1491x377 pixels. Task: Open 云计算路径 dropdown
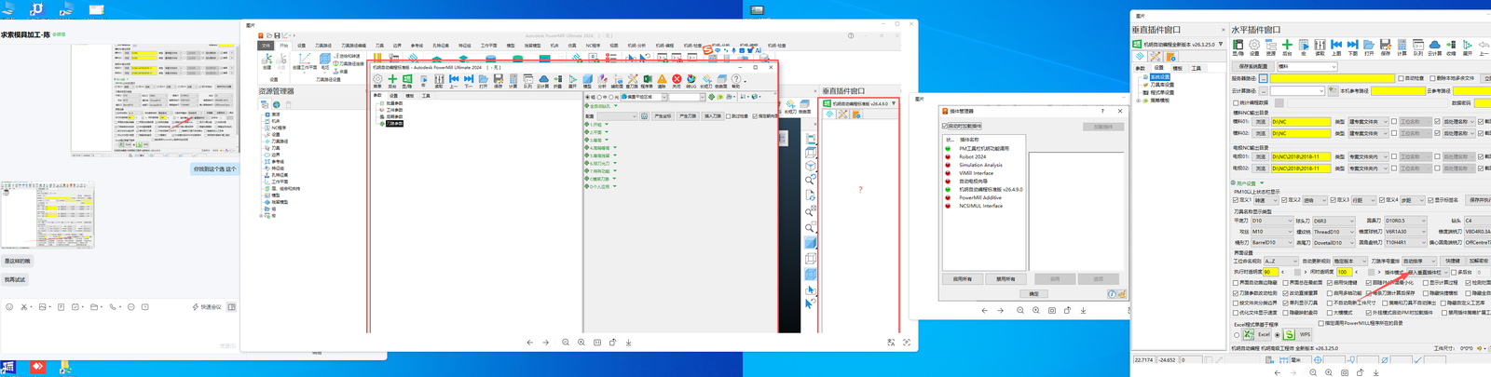[x=1297, y=91]
